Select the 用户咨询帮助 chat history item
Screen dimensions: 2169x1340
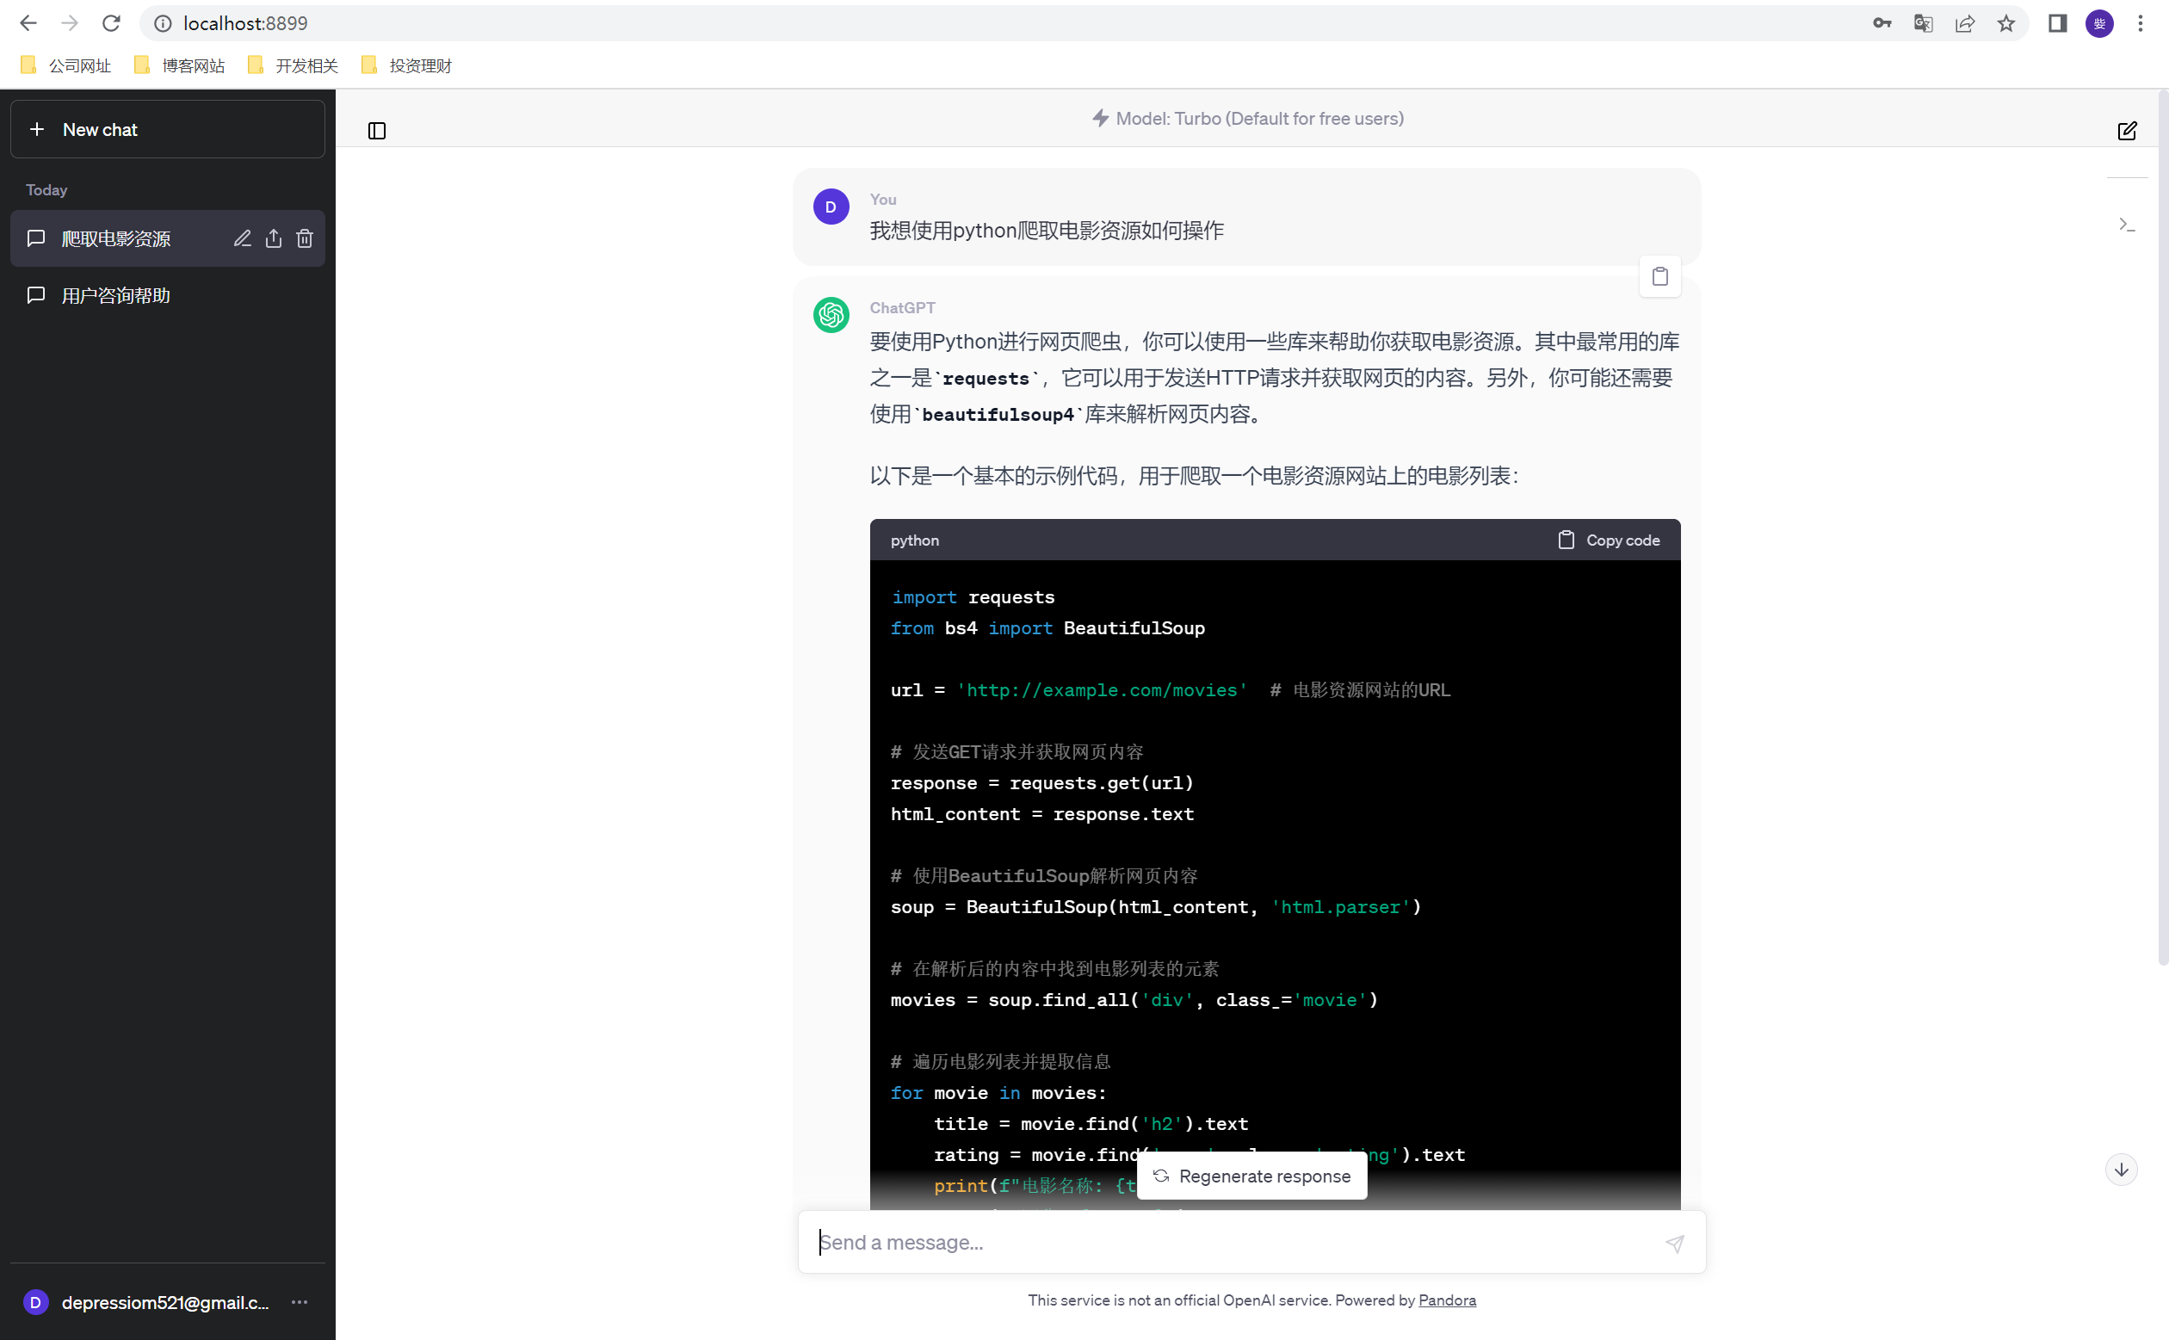[167, 294]
